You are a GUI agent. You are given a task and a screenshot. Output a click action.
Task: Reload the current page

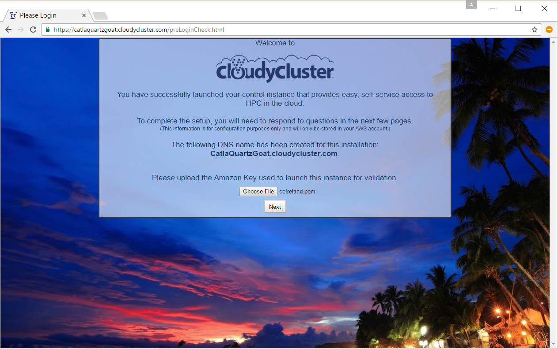pyautogui.click(x=33, y=30)
